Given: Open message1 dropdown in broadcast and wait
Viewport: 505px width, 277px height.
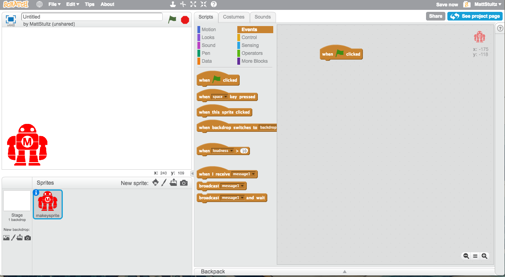Looking at the screenshot, I should (232, 198).
